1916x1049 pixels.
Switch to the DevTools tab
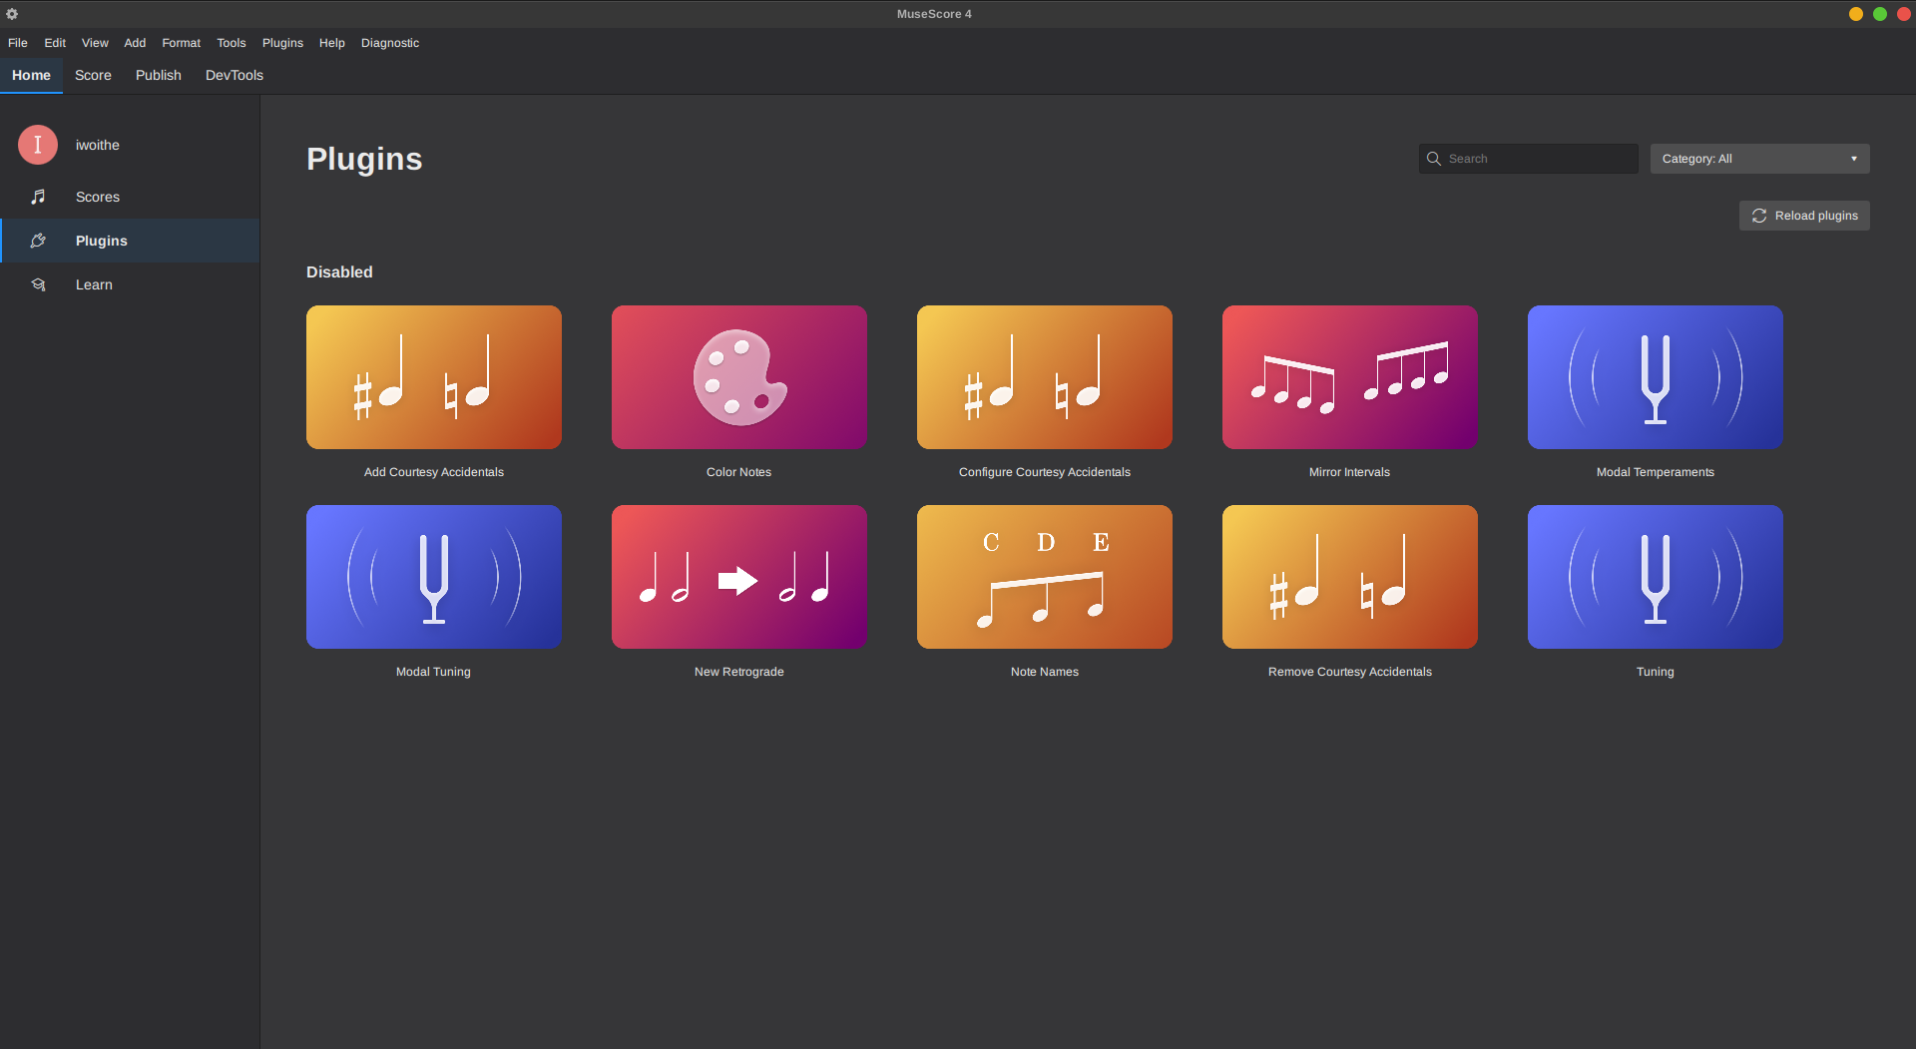coord(234,75)
